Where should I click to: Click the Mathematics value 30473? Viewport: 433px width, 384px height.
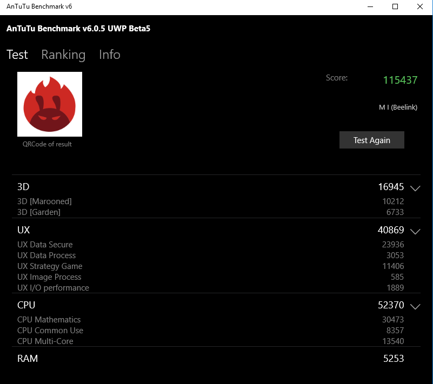point(393,319)
